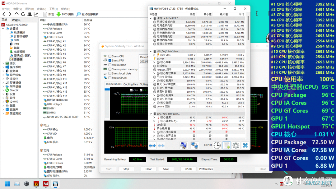This screenshot has width=336, height=189.
Task: Click 驱动程序更新 driver update button
Action: 87,14
